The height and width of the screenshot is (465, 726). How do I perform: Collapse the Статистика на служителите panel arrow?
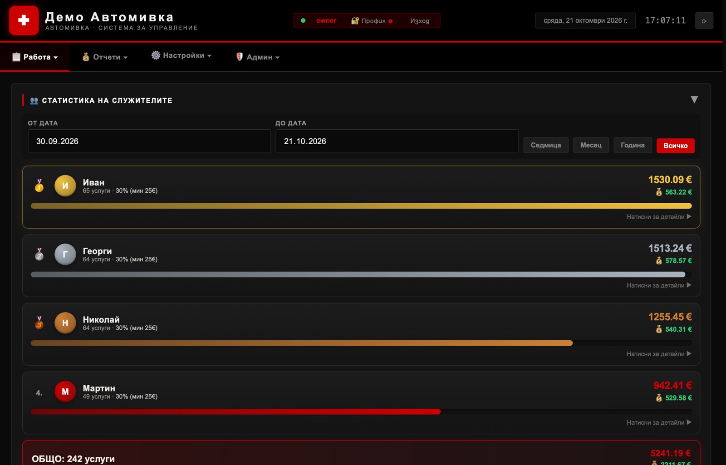point(694,100)
